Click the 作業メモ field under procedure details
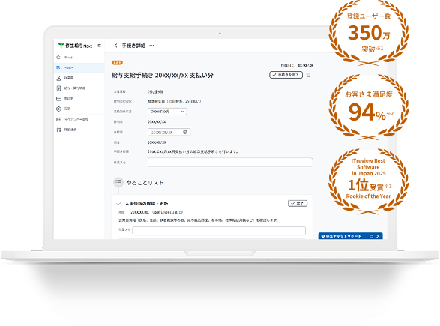This screenshot has height=326, width=440. click(x=230, y=162)
